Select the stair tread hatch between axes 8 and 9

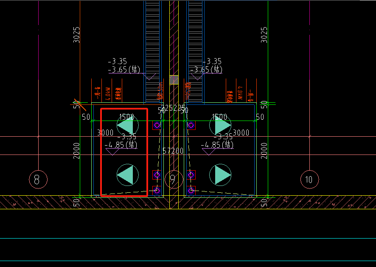point(152,52)
